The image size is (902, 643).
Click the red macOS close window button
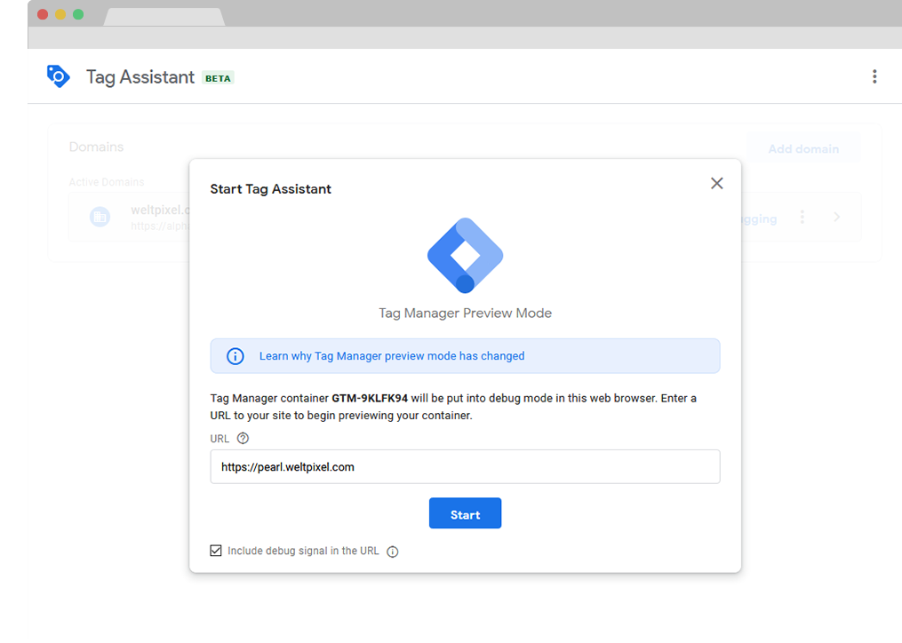(x=43, y=14)
